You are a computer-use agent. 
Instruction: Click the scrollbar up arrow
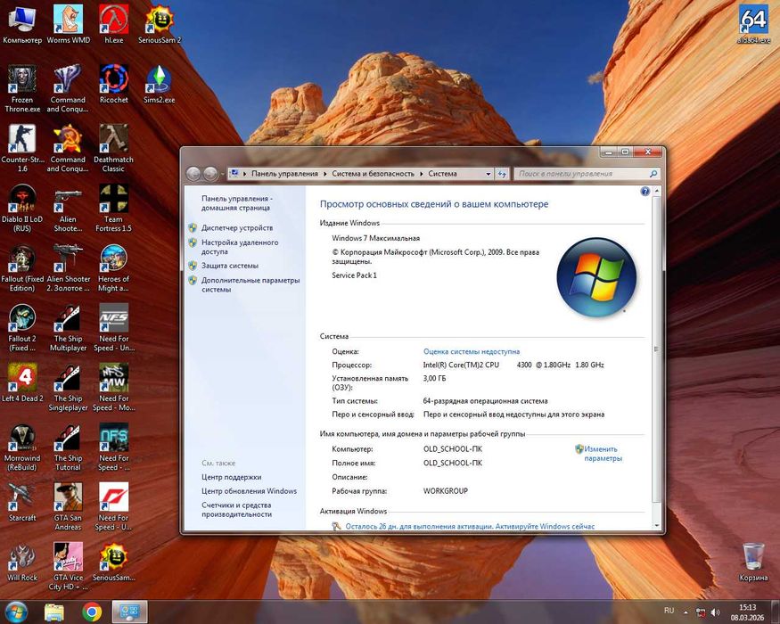pyautogui.click(x=656, y=191)
